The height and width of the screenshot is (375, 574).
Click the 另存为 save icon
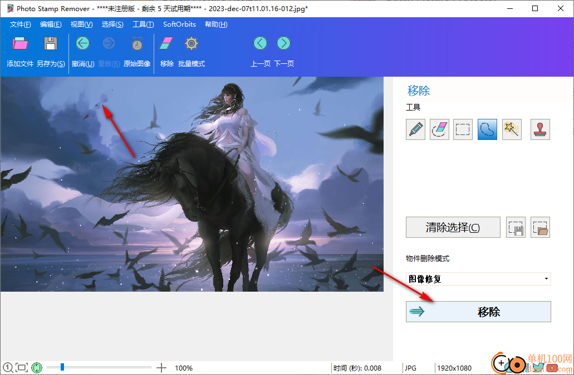[51, 43]
